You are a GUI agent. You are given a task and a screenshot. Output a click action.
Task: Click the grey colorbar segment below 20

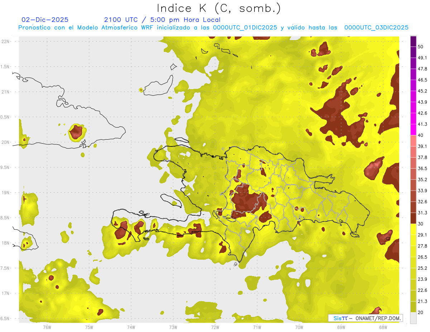(x=413, y=318)
